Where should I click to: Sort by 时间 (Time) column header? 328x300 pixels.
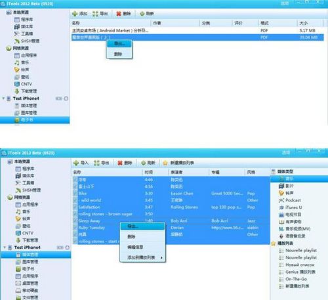tap(155, 172)
